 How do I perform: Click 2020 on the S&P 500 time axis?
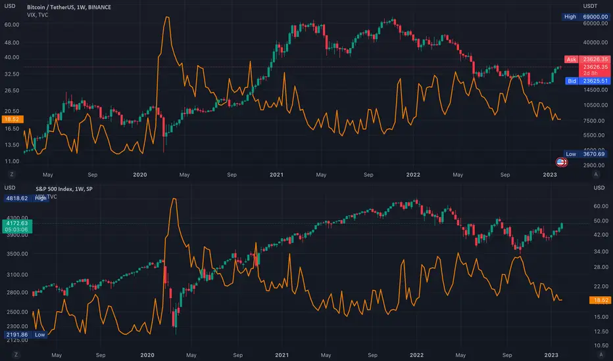147,355
